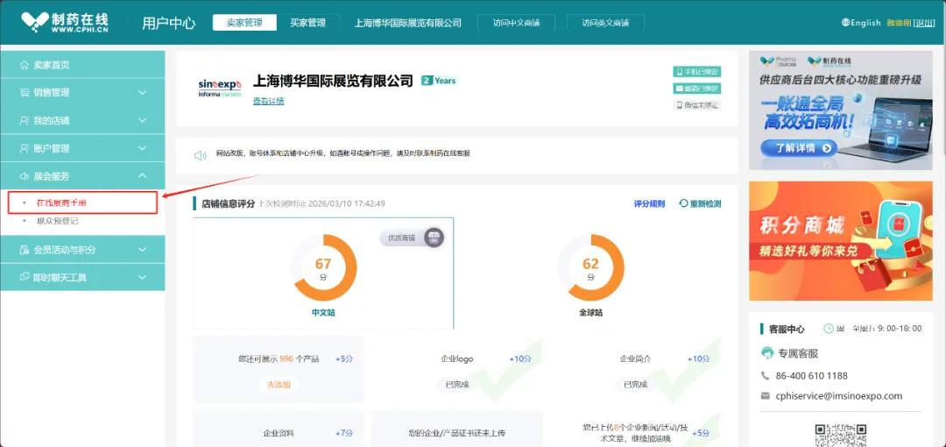Viewport: 946px width, 447px height.
Task: Open the 积分商城 promotional banner
Action: point(840,241)
